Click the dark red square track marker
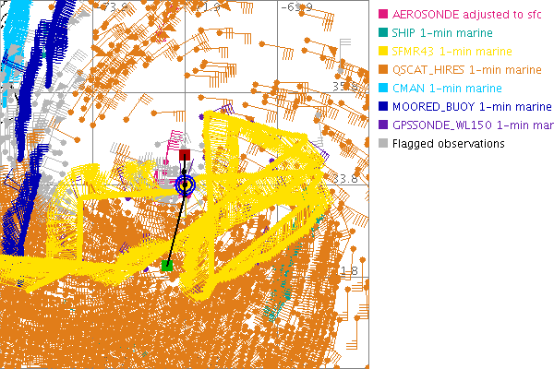Screen dimensions: 554x369 coord(185,154)
